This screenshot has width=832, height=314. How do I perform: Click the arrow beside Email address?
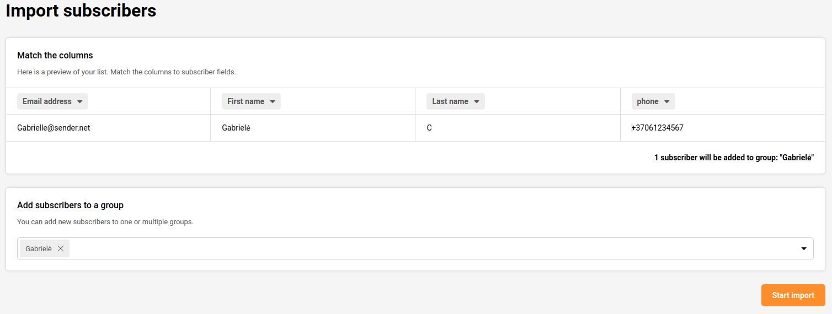pos(80,102)
